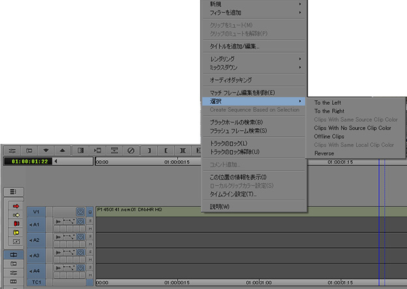Click the sliders icon in the lower-left button column
The width and height of the screenshot is (407, 289).
pyautogui.click(x=14, y=273)
